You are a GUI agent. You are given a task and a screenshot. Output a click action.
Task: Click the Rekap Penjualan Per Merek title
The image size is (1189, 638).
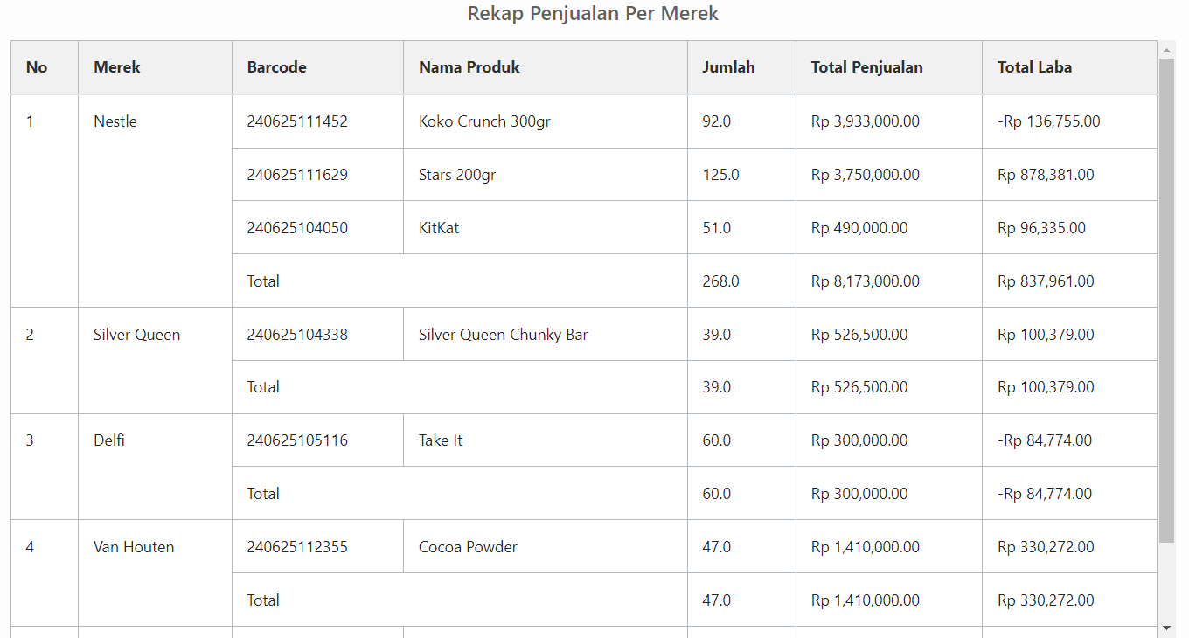coord(593,14)
